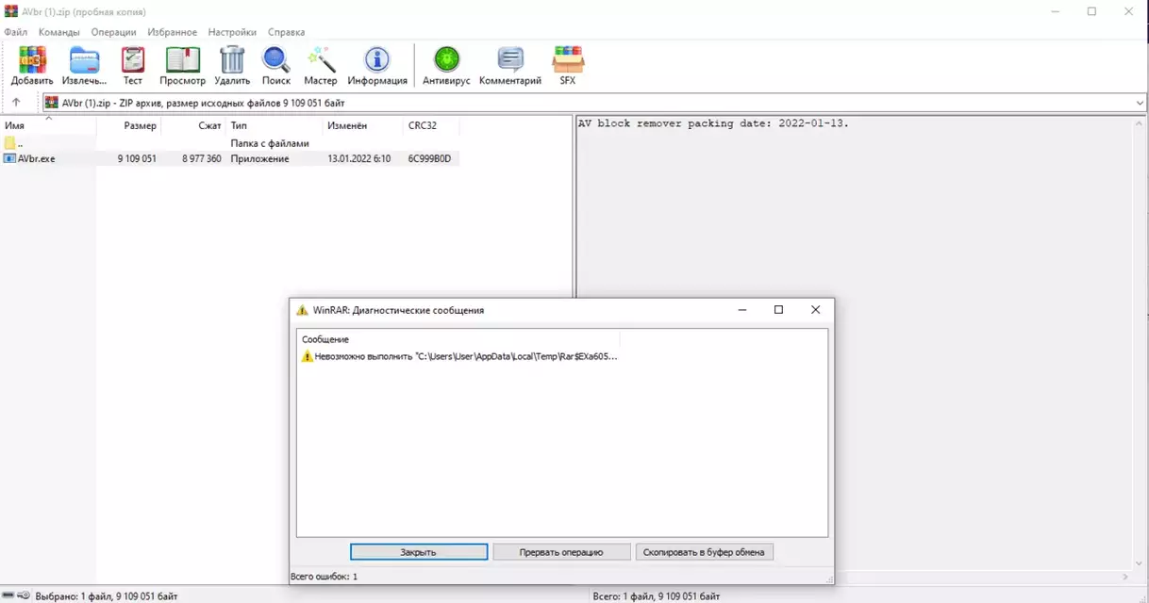Click Прервать операцию button
This screenshot has height=603, width=1149.
tap(561, 552)
